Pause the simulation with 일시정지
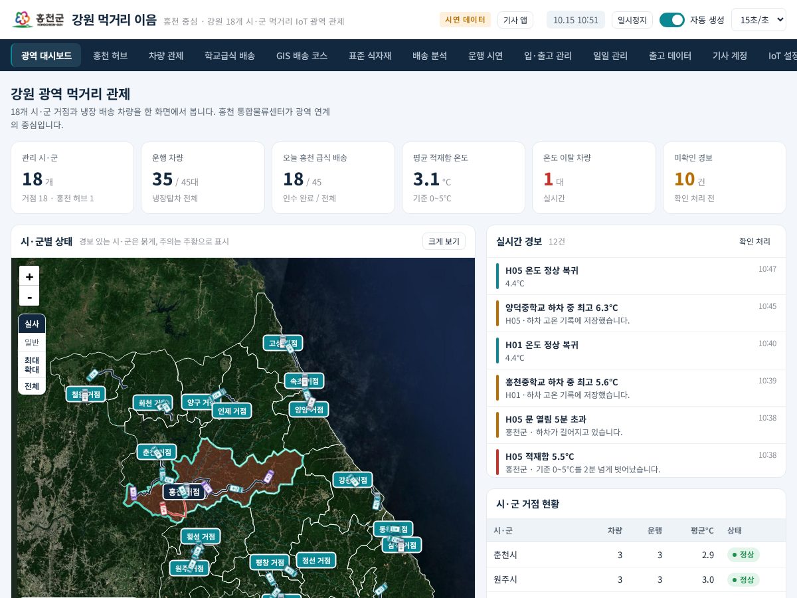Viewport: 797px width, 598px height. (x=632, y=20)
